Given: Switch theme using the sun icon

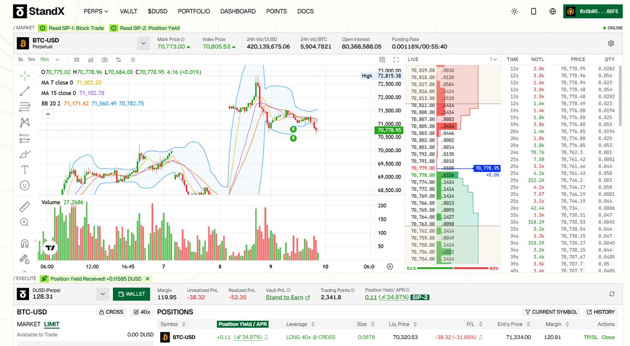Looking at the screenshot, I should (514, 11).
